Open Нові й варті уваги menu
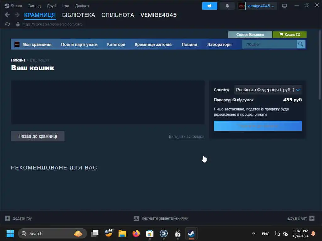The height and width of the screenshot is (241, 322). pyautogui.click(x=79, y=44)
